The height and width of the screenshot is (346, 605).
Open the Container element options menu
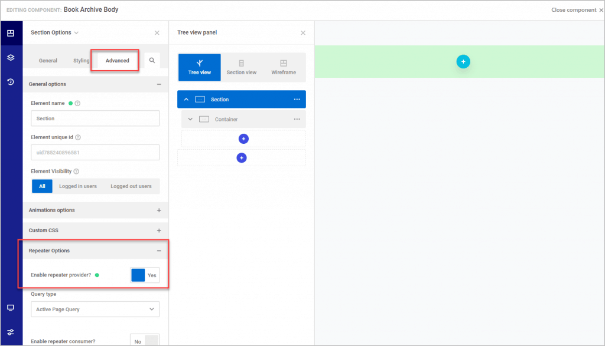click(298, 119)
